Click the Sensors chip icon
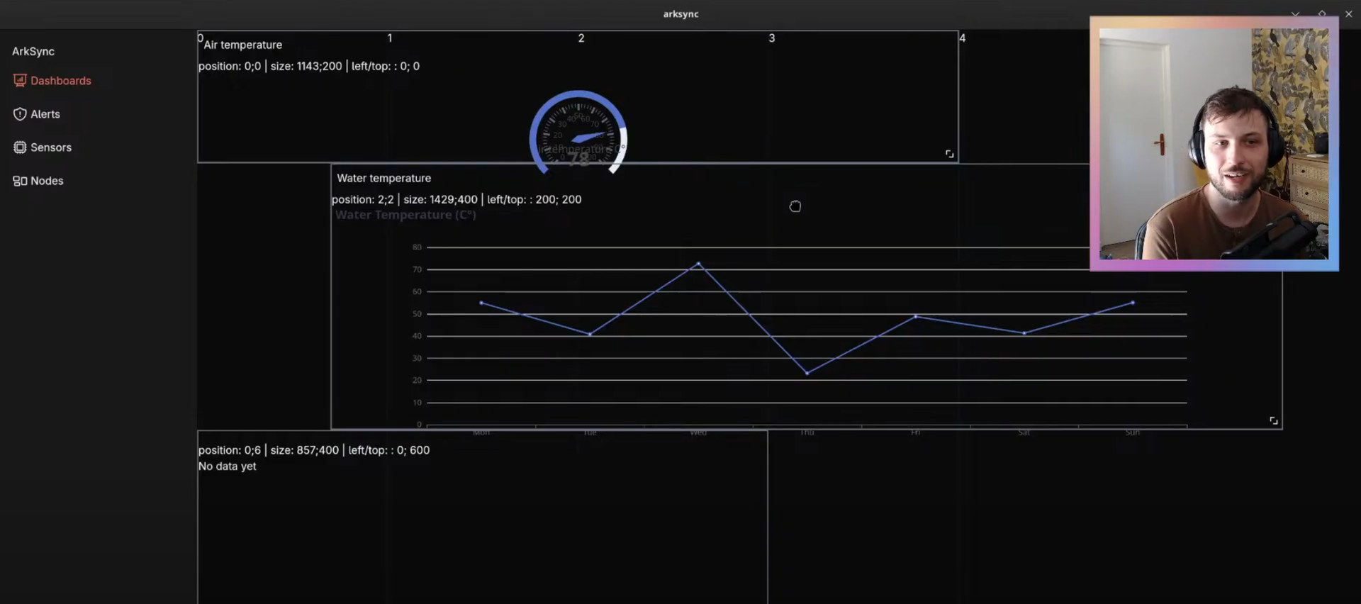 (x=20, y=147)
